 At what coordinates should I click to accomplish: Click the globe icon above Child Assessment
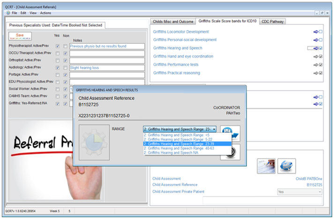(x=286, y=166)
